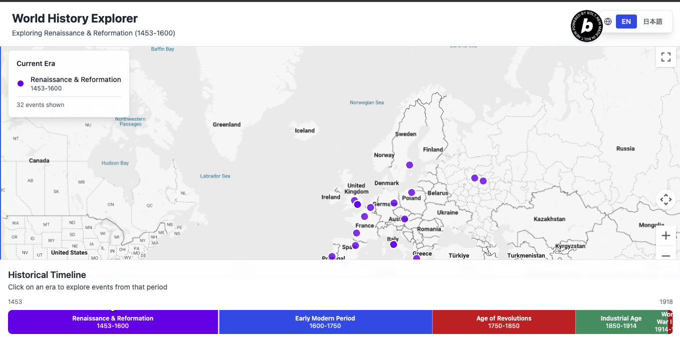This screenshot has width=680, height=342.
Task: Enter fullscreen mode on the map
Action: [x=665, y=56]
